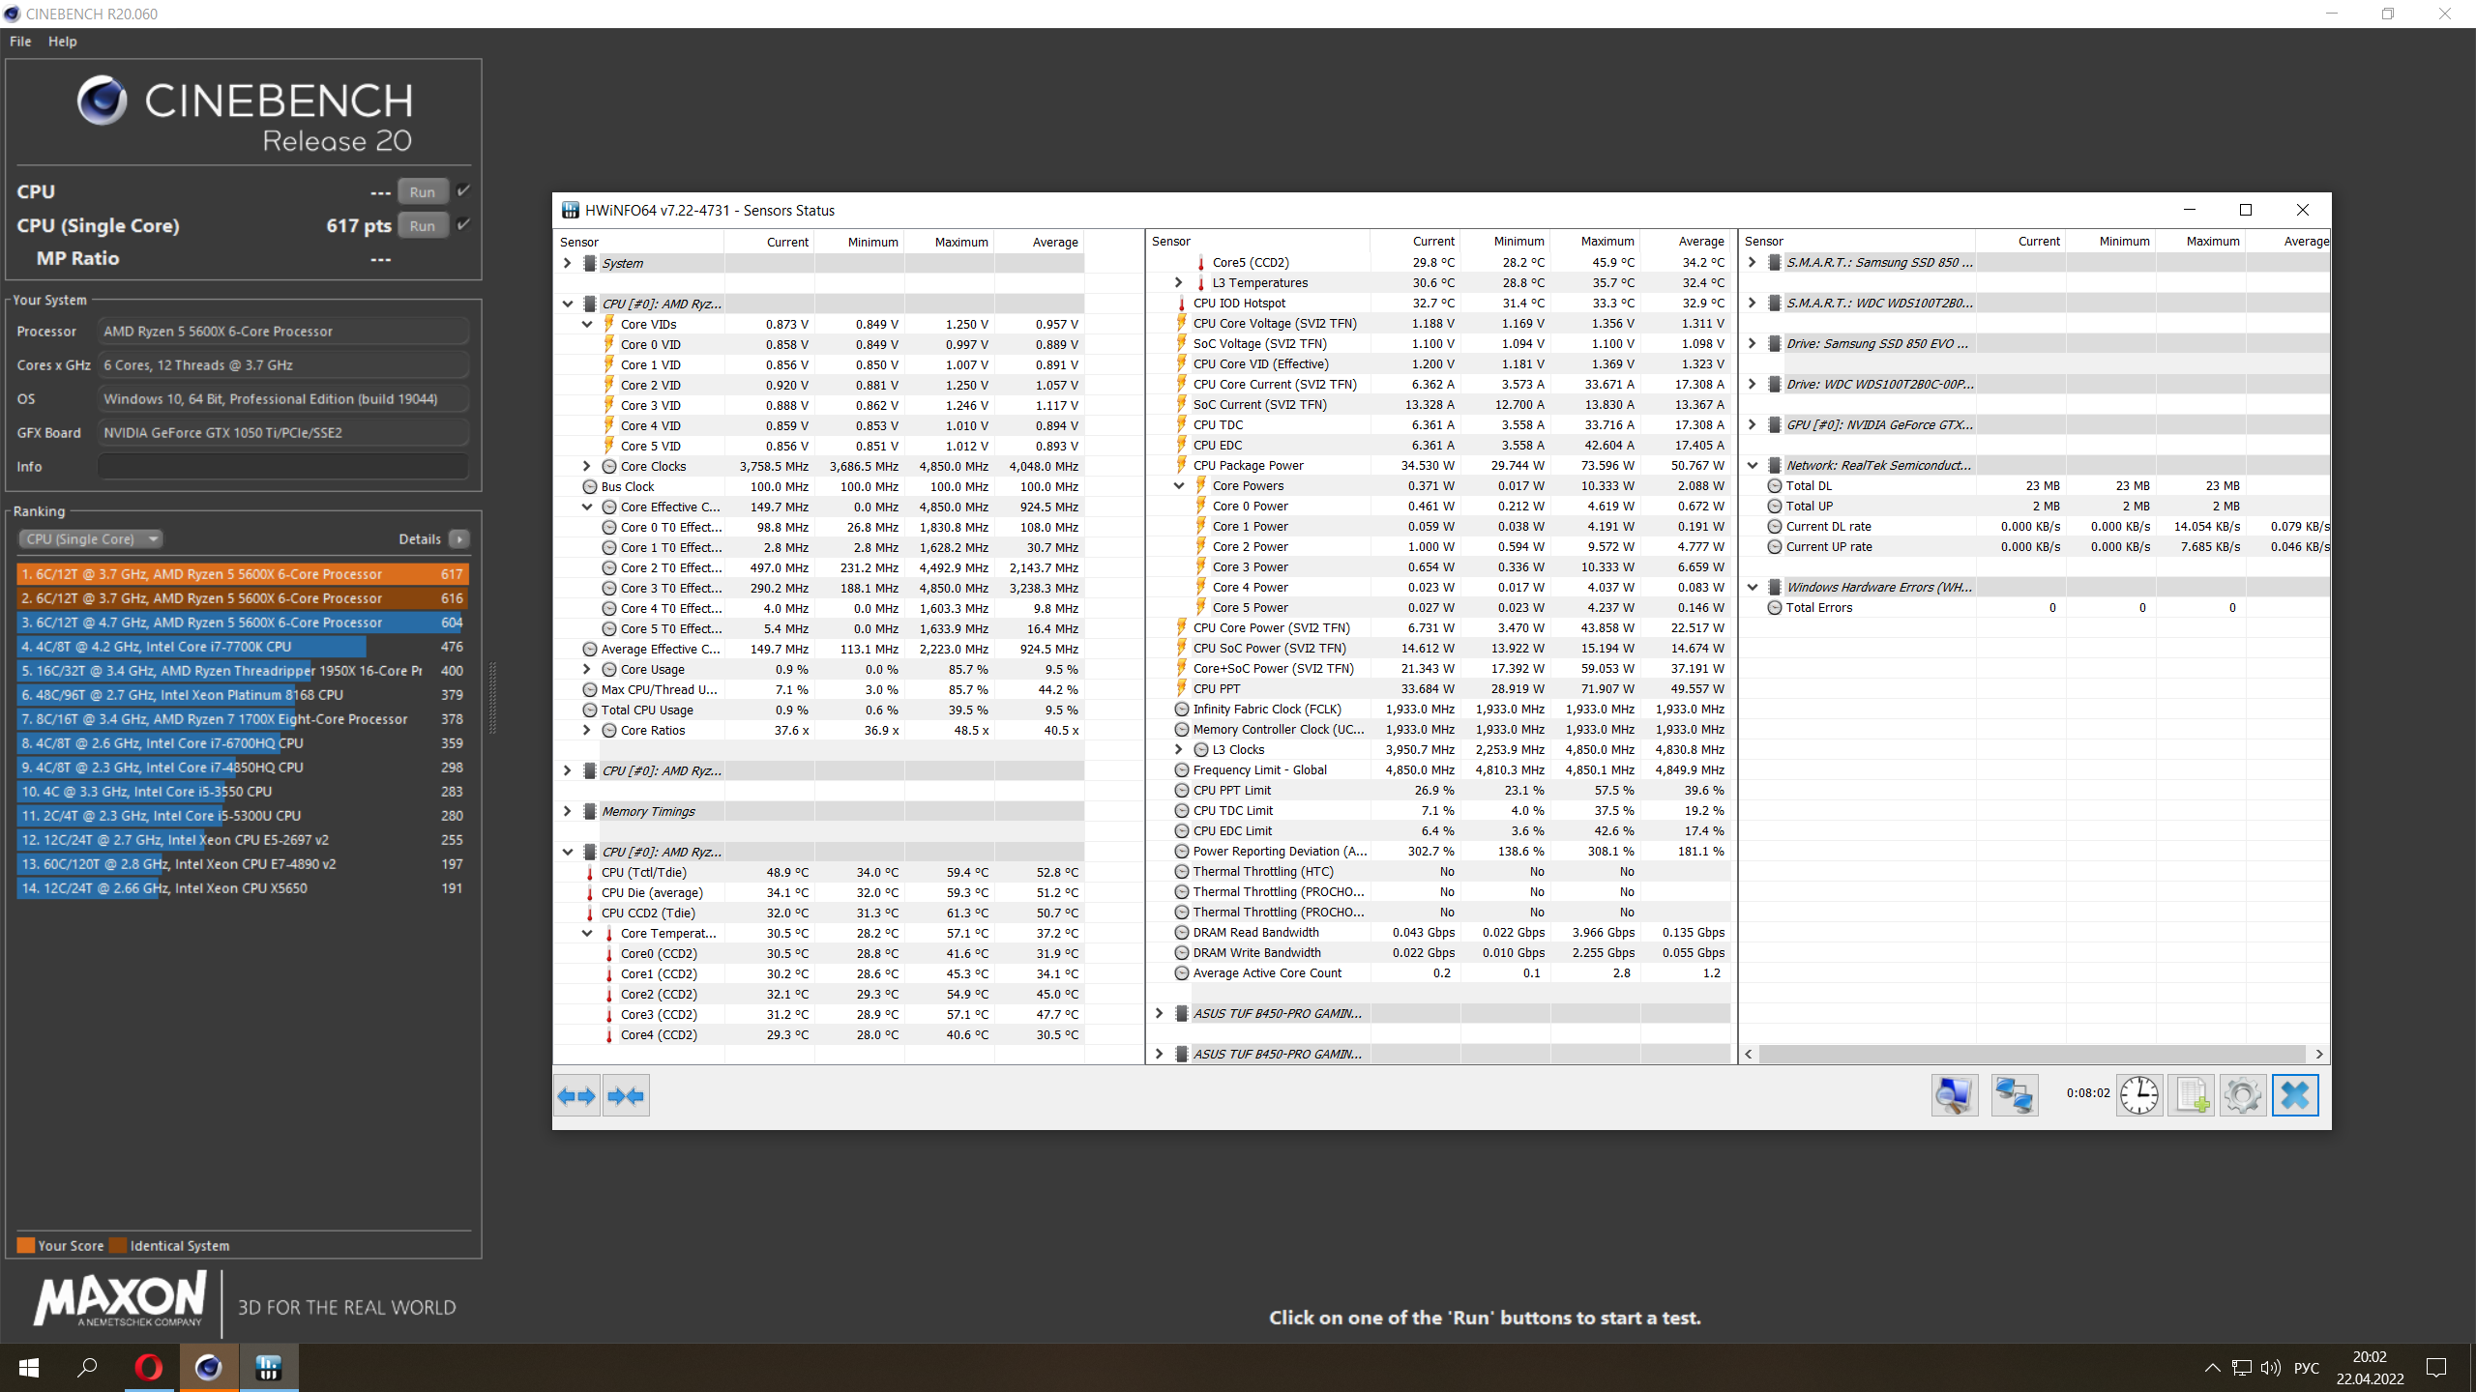
Task: Expand the Memory Timings section
Action: pos(568,811)
